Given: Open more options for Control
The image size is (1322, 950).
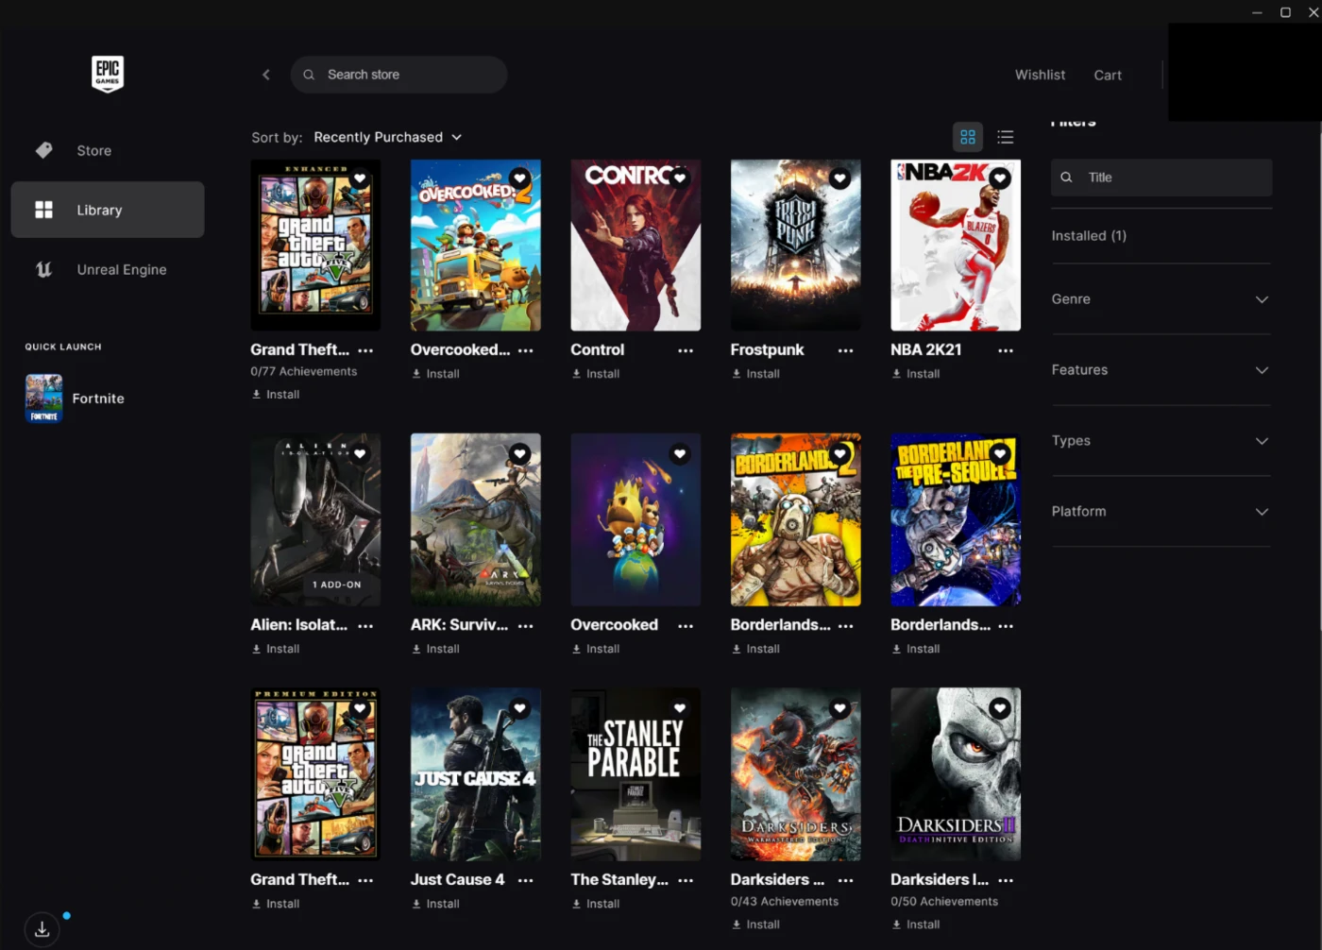Looking at the screenshot, I should click(x=686, y=350).
